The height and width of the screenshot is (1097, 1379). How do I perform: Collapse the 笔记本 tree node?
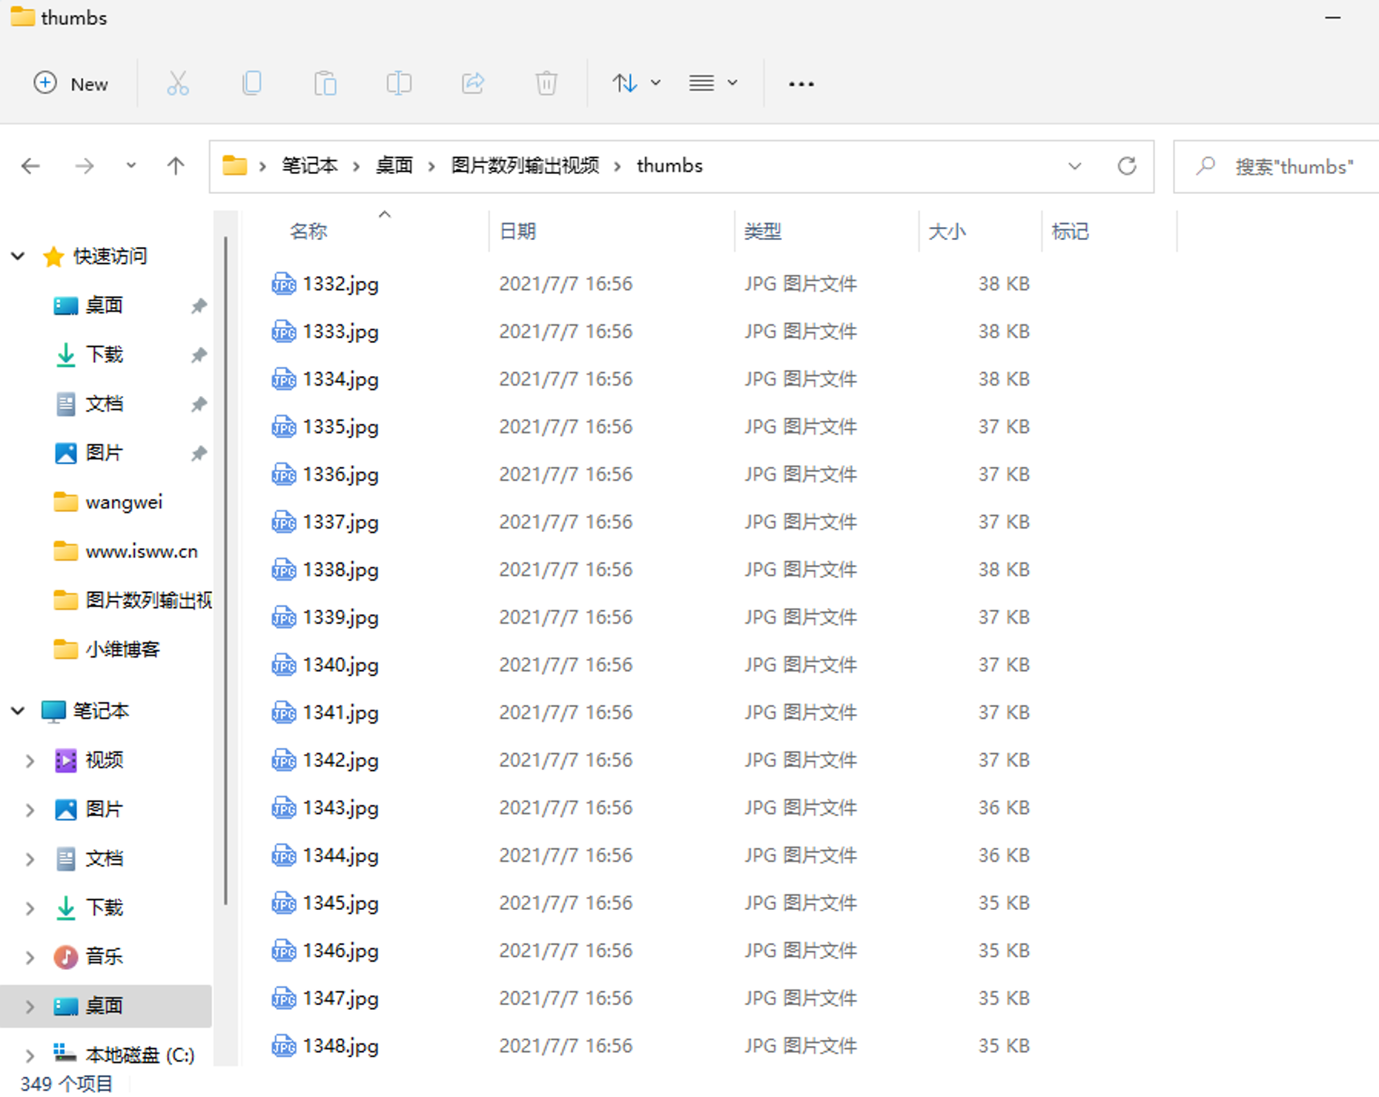[19, 711]
